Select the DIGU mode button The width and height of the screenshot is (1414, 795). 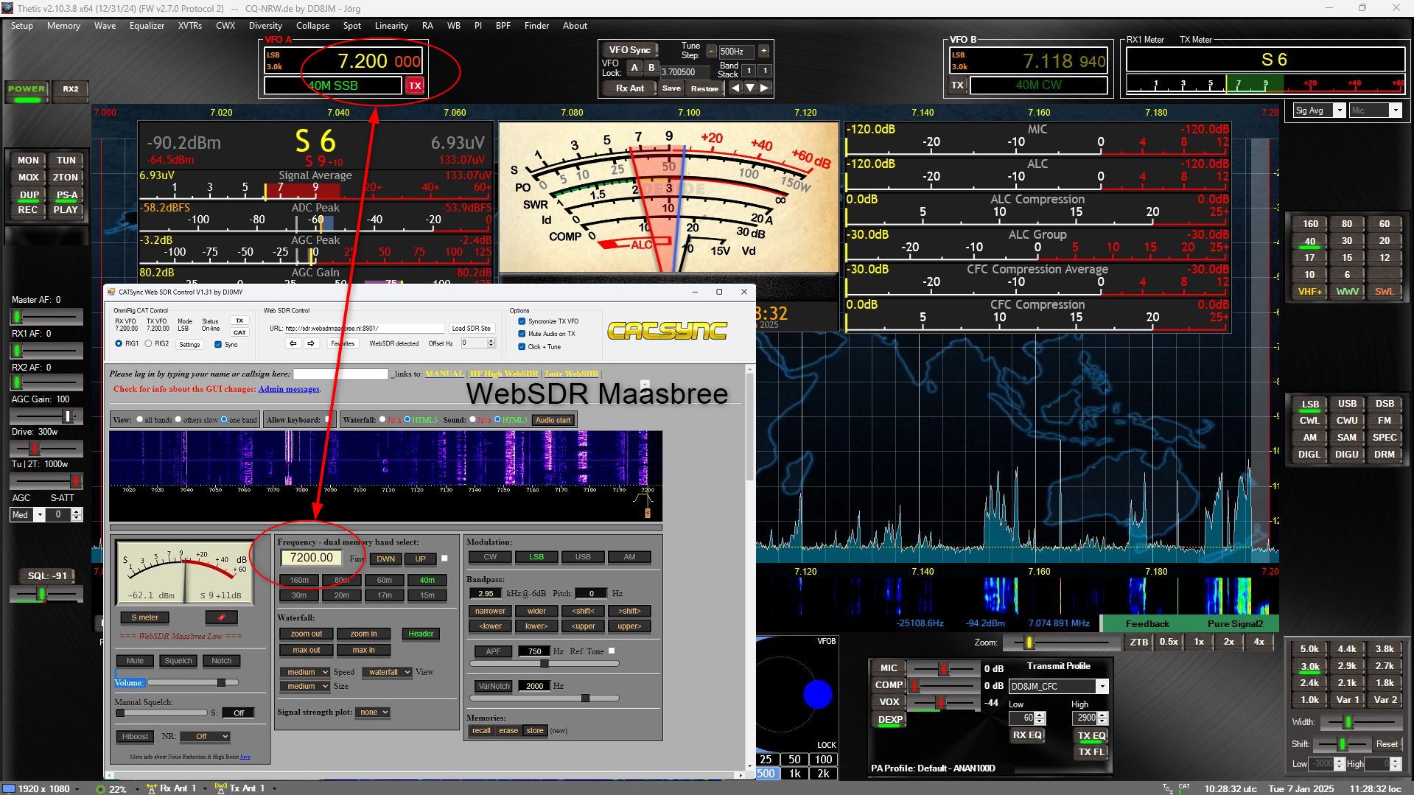point(1347,455)
